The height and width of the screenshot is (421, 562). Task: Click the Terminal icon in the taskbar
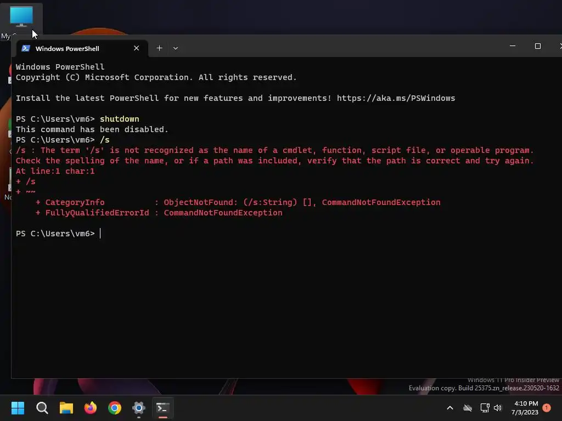click(x=163, y=408)
